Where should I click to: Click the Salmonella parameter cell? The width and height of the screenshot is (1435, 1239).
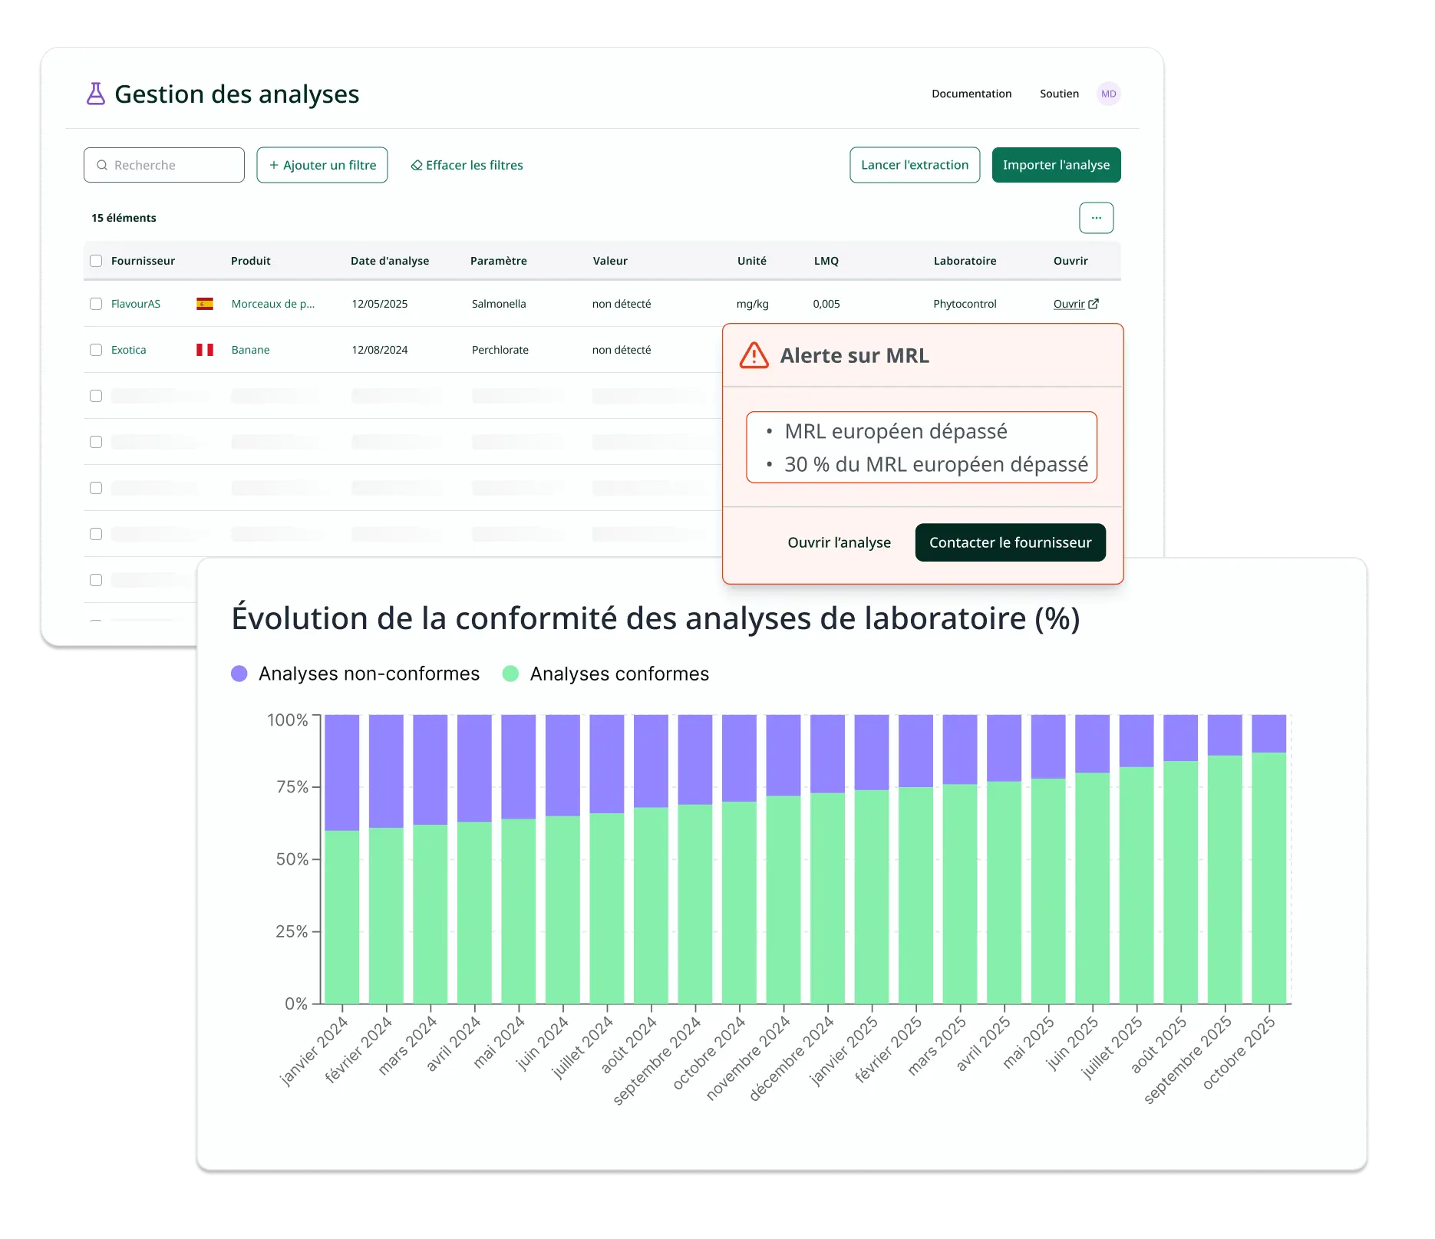pyautogui.click(x=499, y=304)
